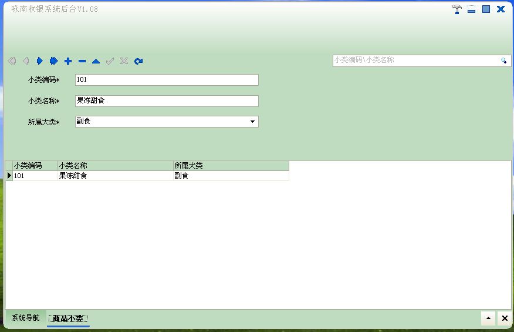The width and height of the screenshot is (514, 332).
Task: Sort by 小类名称 column header
Action: point(116,166)
